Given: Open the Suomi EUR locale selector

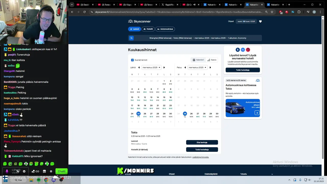Looking at the screenshot, I should [246, 21].
